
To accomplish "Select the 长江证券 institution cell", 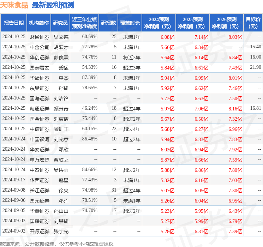I will coord(40,190).
